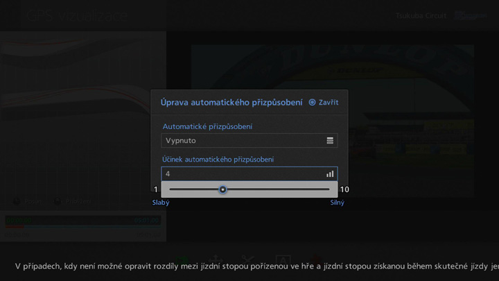The height and width of the screenshot is (281, 499).
Task: Click the list icon in the Vypnuto field
Action: tap(330, 141)
